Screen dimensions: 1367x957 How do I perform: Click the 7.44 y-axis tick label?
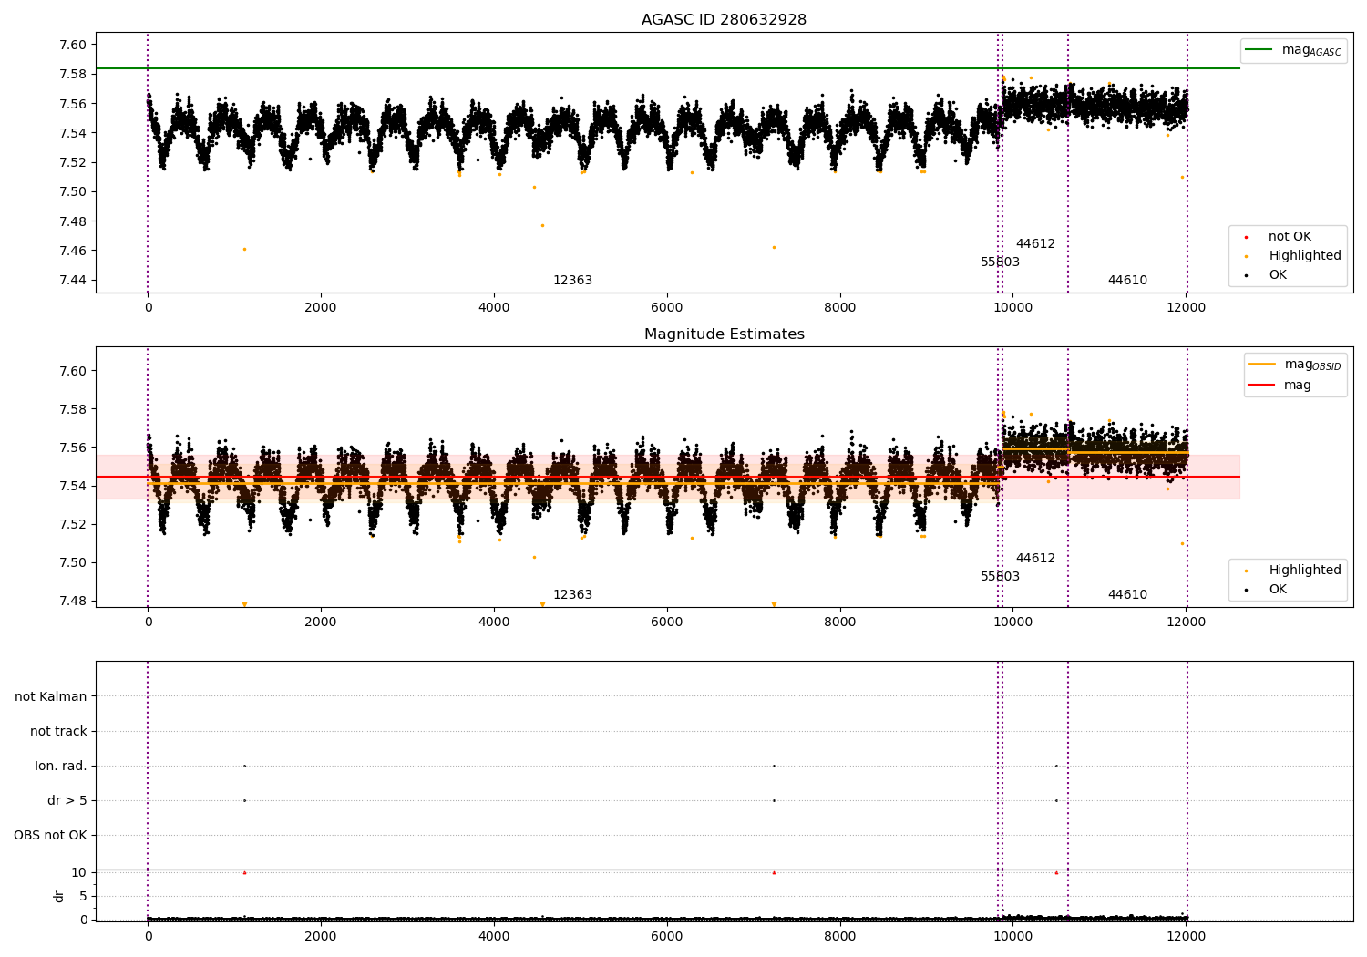point(73,280)
